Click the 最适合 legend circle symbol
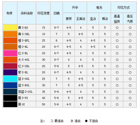140x125 pixels. (52, 121)
